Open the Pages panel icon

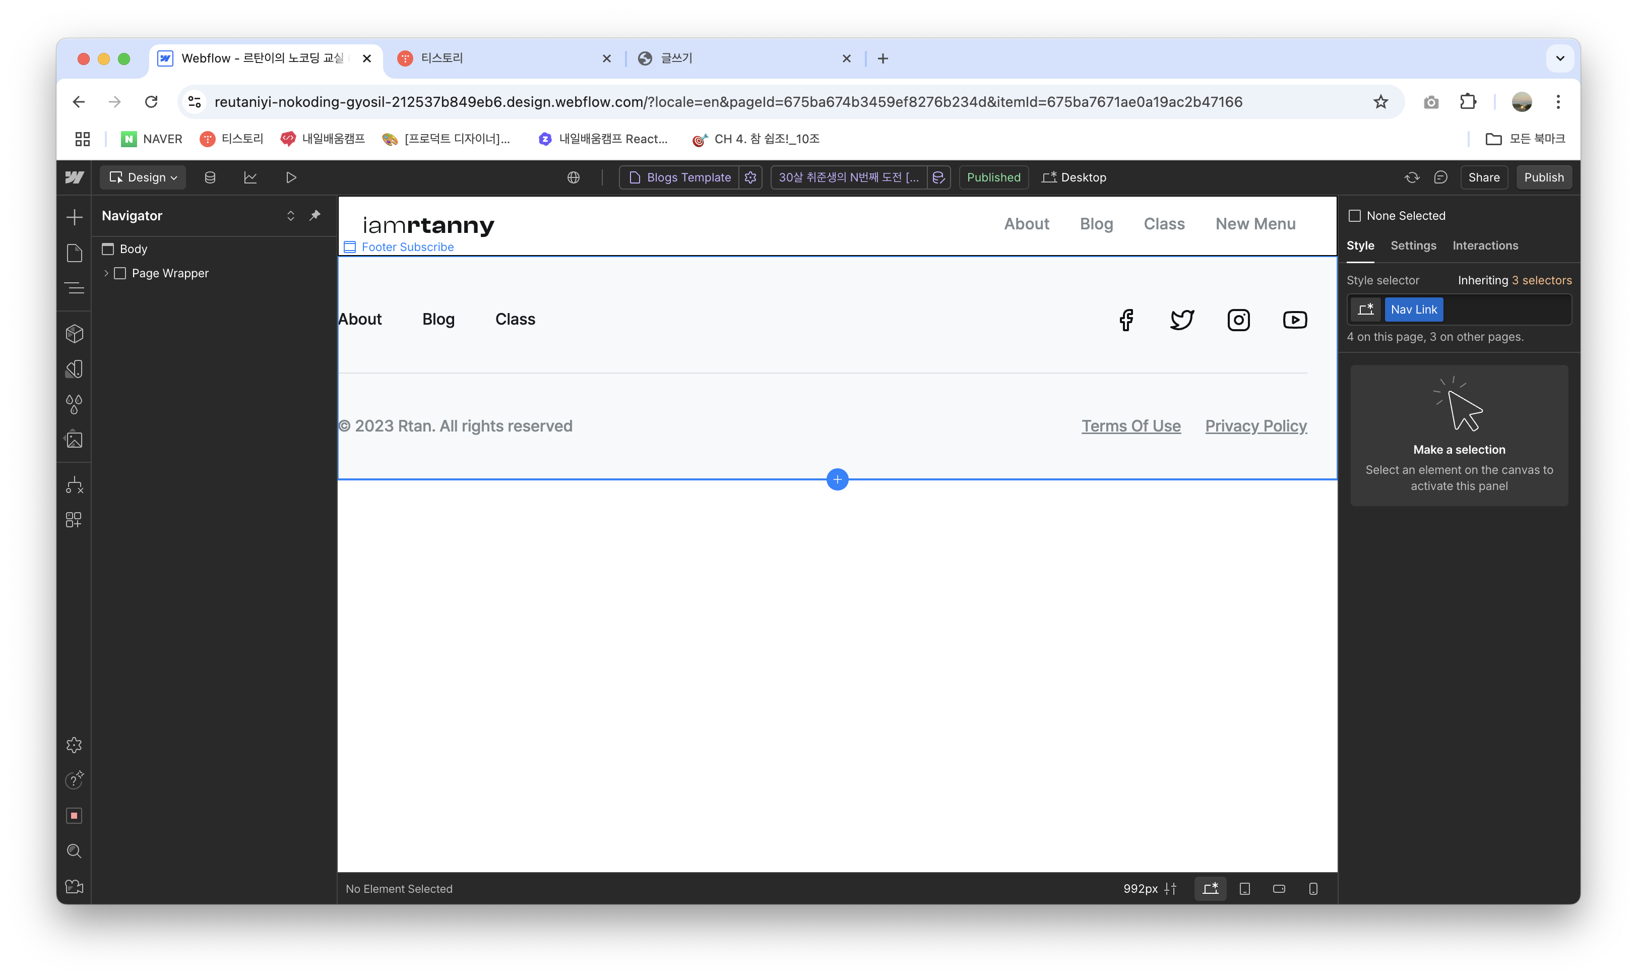(75, 253)
